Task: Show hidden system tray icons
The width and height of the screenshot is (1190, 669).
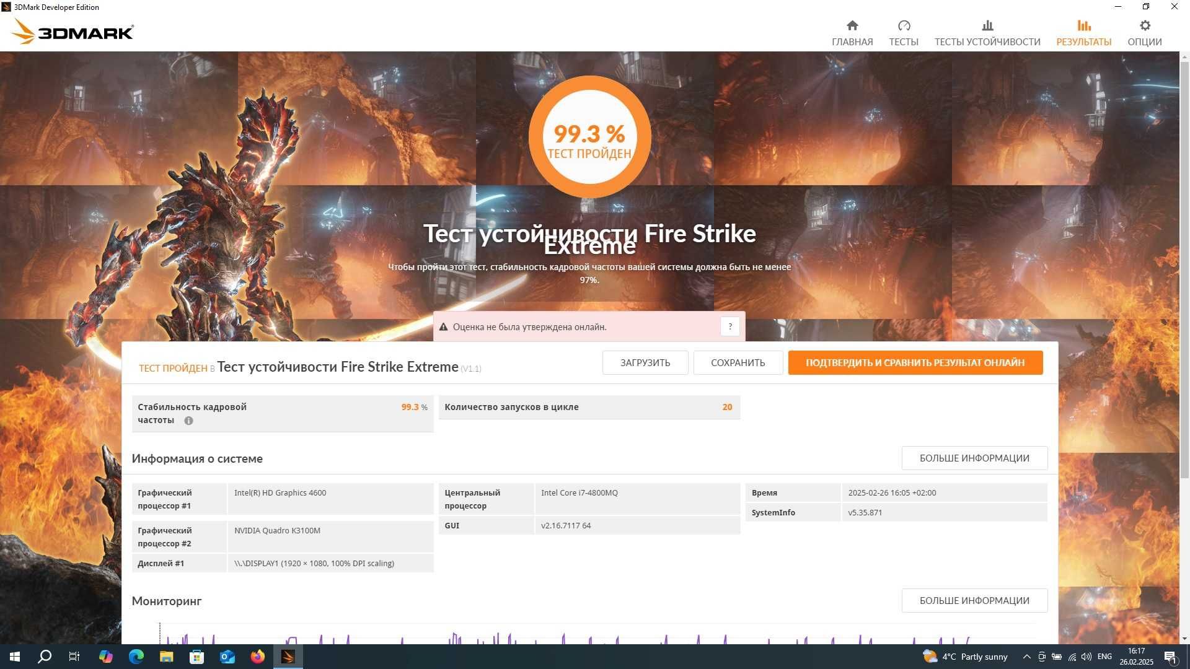Action: point(1026,657)
